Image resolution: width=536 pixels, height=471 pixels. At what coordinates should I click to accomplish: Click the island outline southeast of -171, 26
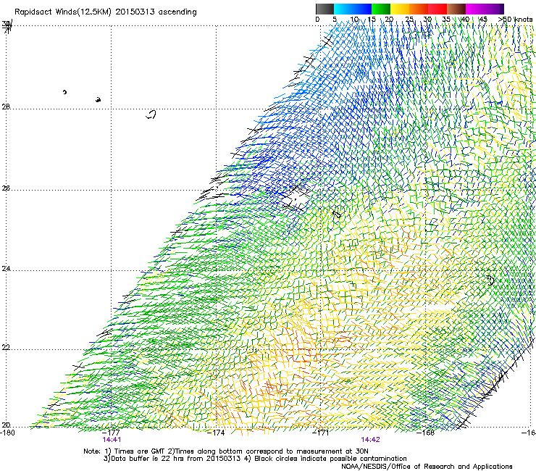click(x=337, y=214)
